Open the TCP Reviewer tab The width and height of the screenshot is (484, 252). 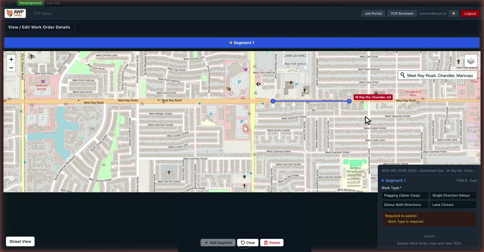pyautogui.click(x=402, y=14)
